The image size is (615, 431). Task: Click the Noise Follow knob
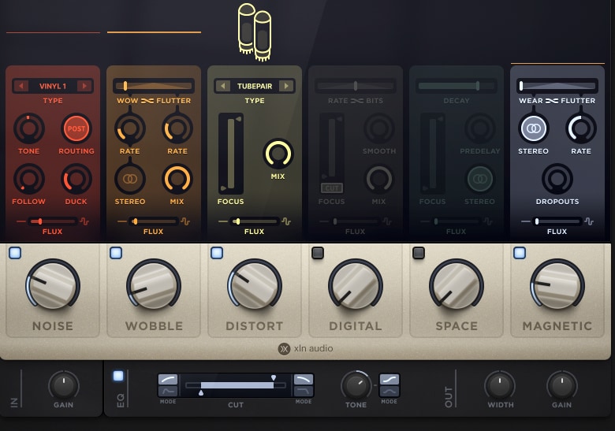pyautogui.click(x=28, y=179)
